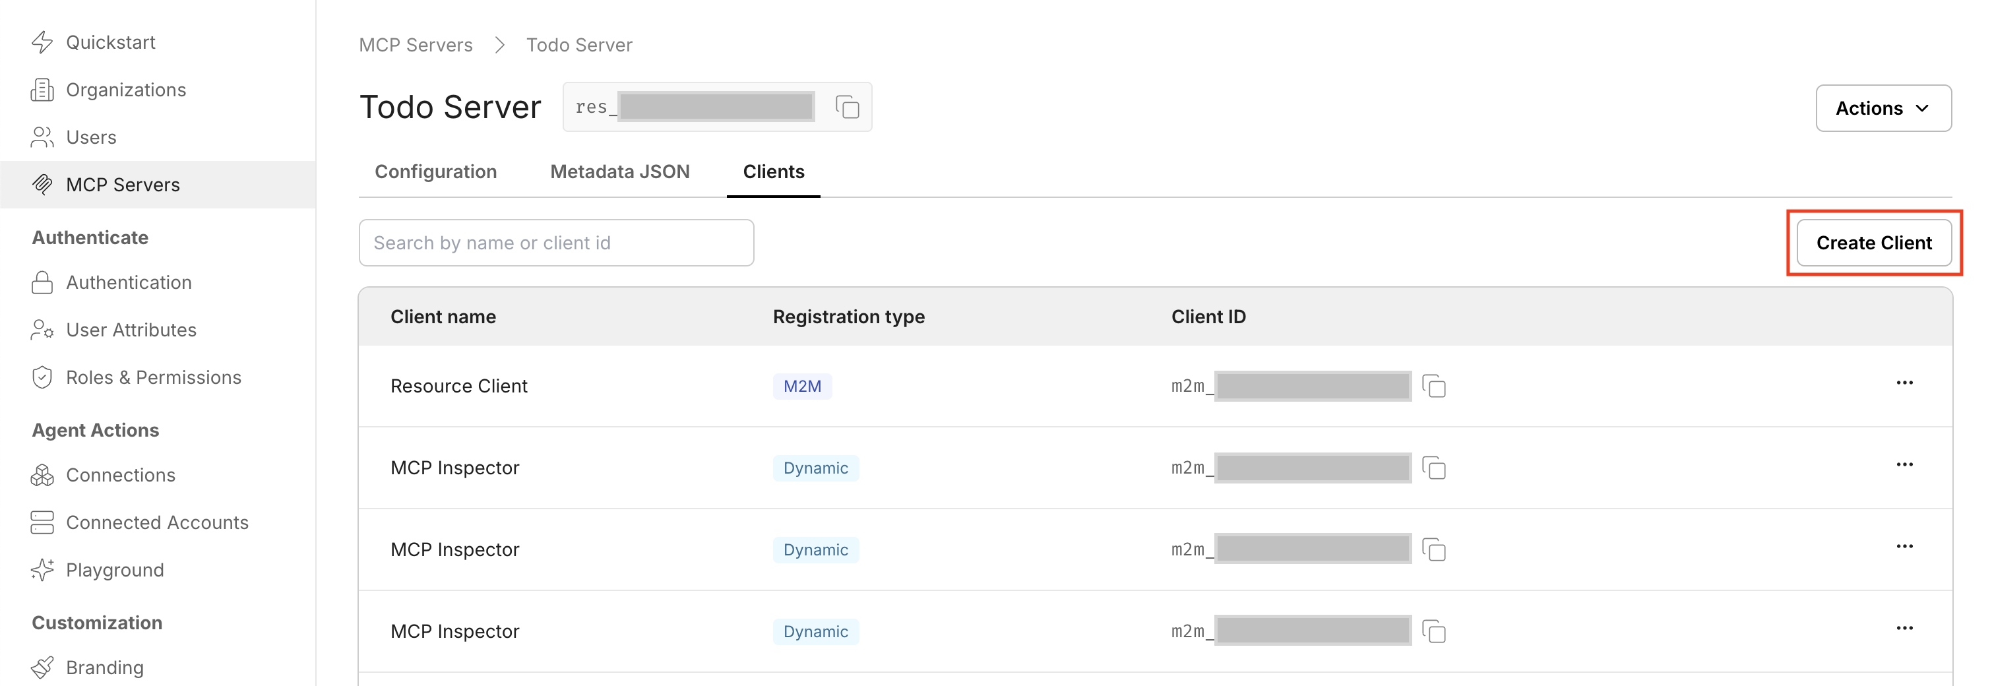Navigate to MCP Servers via breadcrumb

[x=416, y=45]
